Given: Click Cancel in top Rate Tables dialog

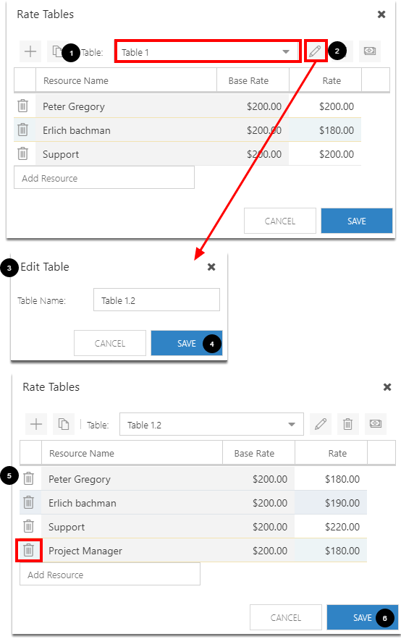Looking at the screenshot, I should tap(280, 221).
